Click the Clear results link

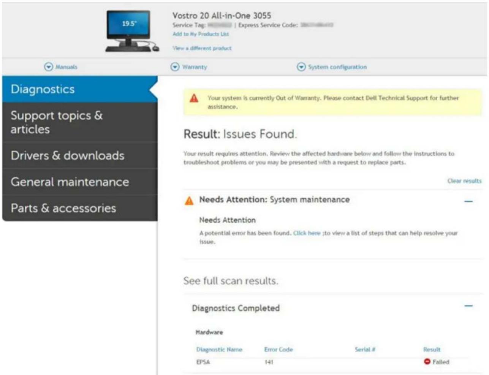coord(464,181)
